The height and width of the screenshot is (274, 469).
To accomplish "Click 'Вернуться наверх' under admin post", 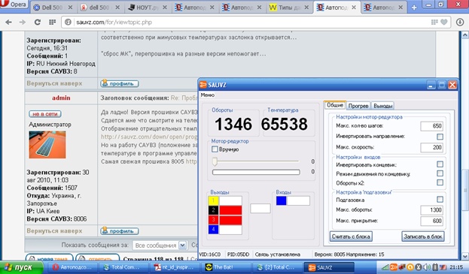I will 54,230.
